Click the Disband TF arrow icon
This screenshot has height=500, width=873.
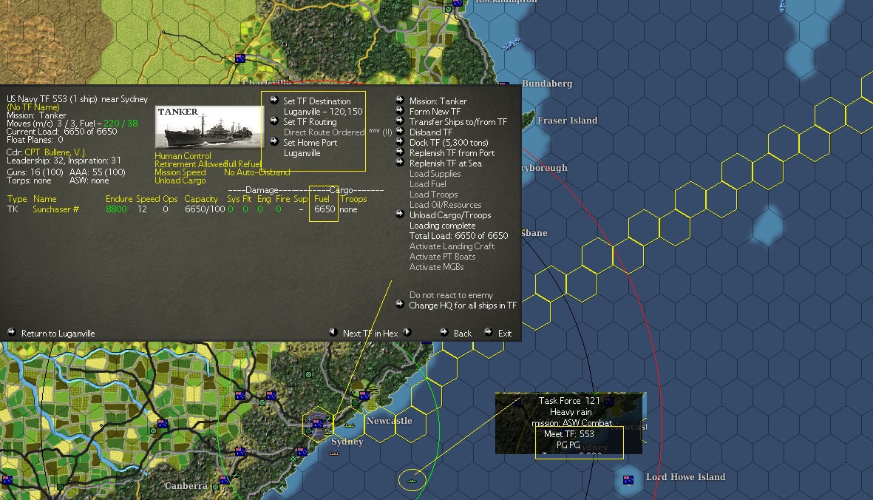coord(400,131)
